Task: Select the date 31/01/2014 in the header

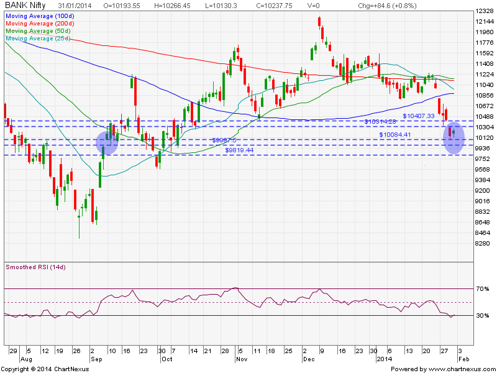Action: [x=74, y=6]
